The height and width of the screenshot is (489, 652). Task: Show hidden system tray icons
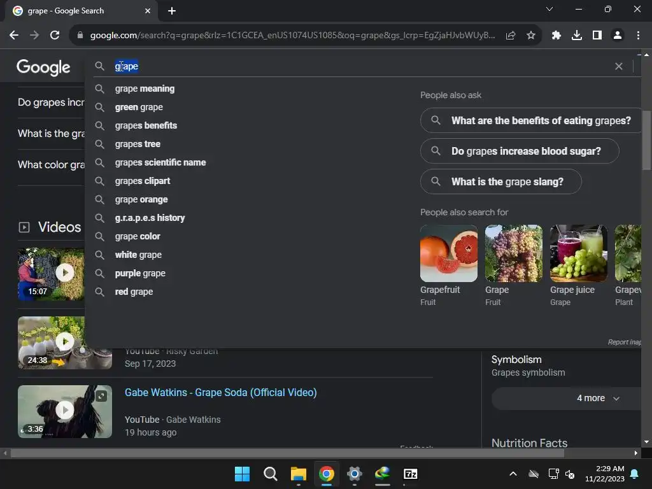(513, 474)
